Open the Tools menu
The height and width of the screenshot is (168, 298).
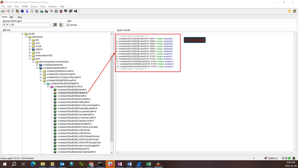[43, 6]
